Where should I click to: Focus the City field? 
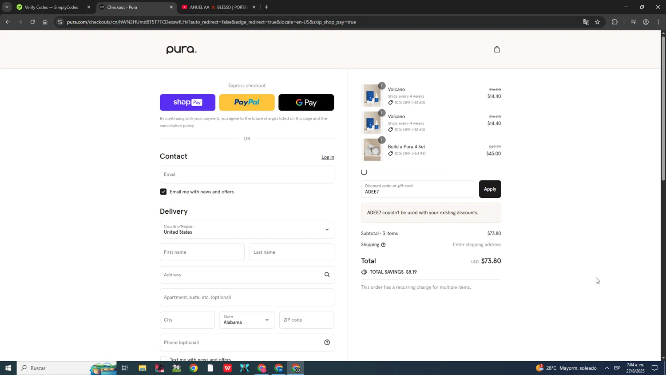187,320
